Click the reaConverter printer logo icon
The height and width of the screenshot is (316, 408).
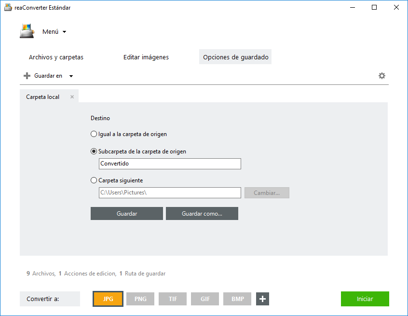pos(27,31)
